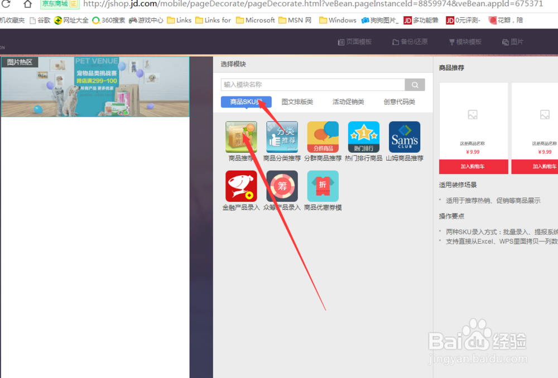Select the 金融产品录入 JD dog icon
This screenshot has width=558, height=378.
click(241, 186)
